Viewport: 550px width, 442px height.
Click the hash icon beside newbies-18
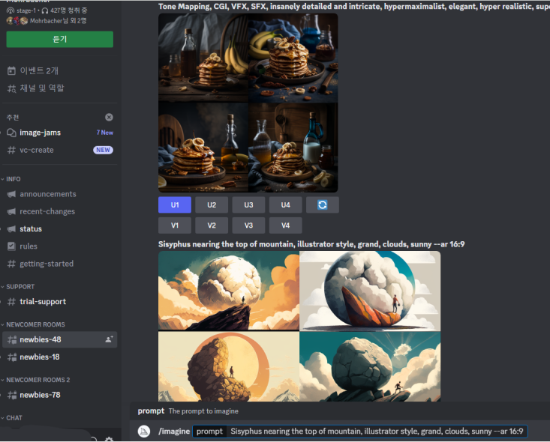(x=12, y=357)
